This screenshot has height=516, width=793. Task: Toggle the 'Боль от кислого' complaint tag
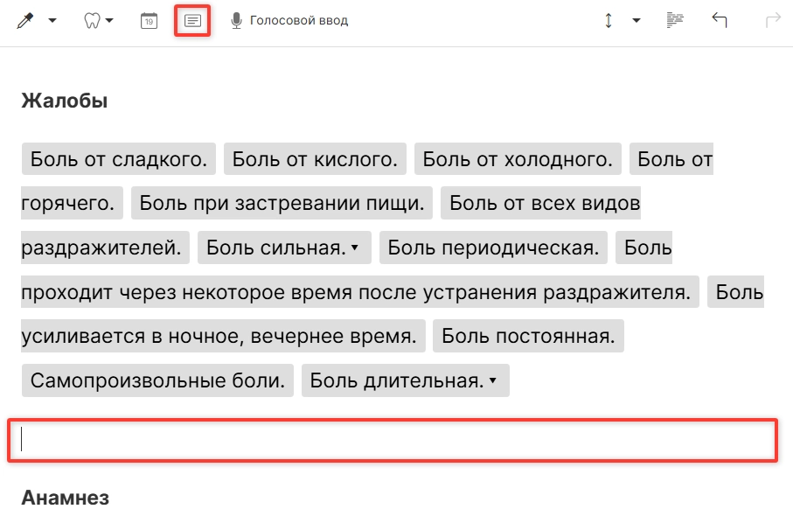[315, 159]
